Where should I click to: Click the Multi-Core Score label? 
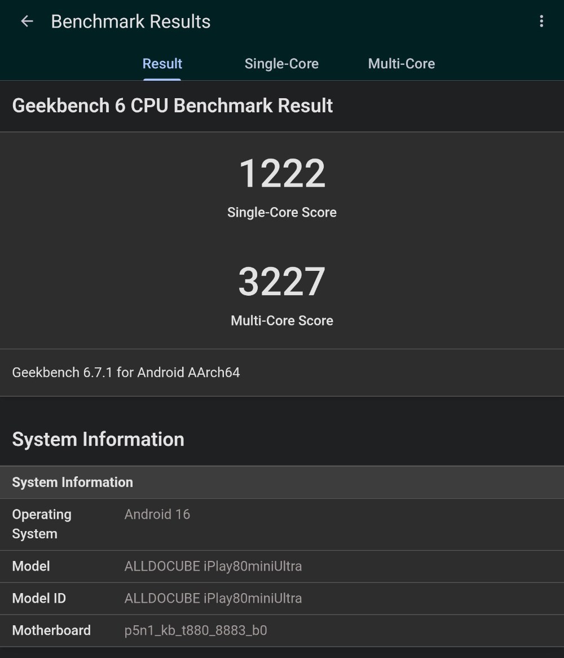tap(282, 321)
